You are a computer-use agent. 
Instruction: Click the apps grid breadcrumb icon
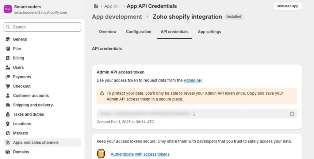pyautogui.click(x=96, y=6)
